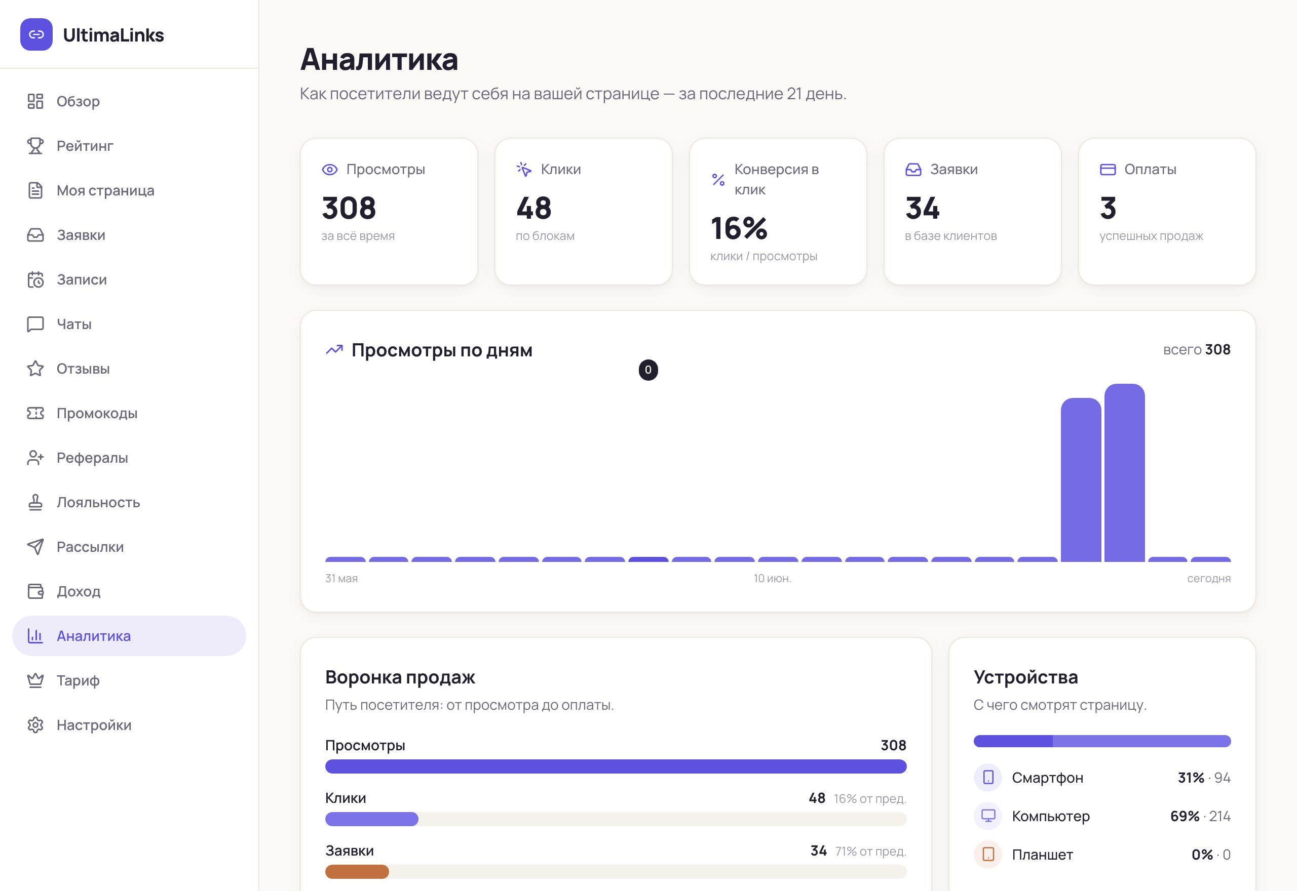Screen dimensions: 1297x891
Task: Click the tallest bar in daily views chart
Action: tap(1124, 472)
